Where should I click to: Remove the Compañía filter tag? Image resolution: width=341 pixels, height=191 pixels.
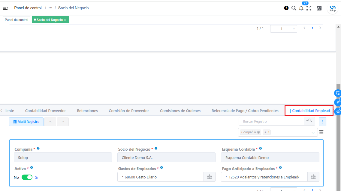tap(258, 132)
